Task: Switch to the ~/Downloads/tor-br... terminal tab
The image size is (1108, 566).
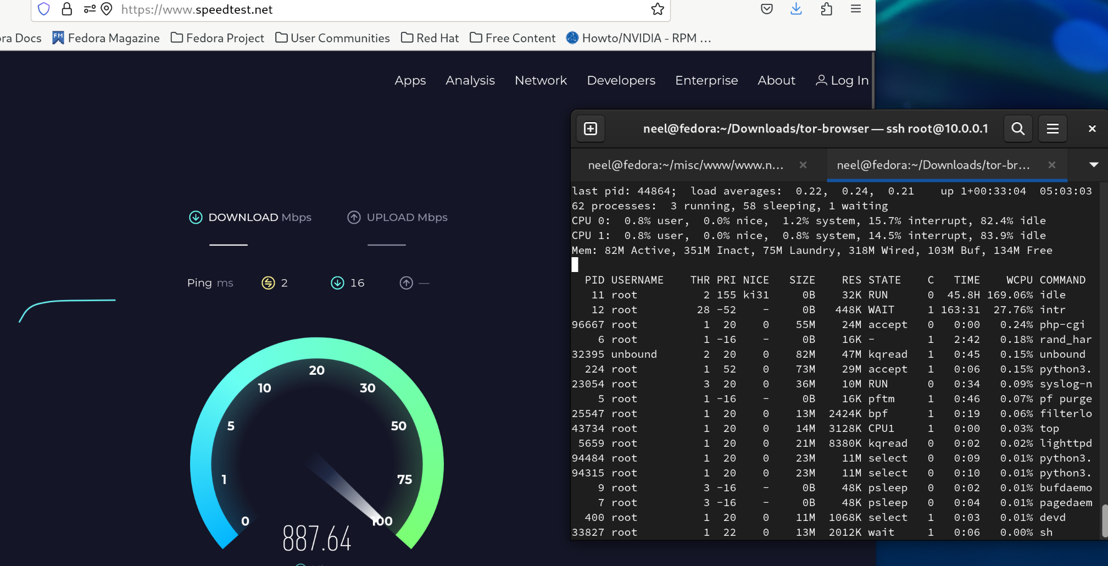Action: point(933,165)
